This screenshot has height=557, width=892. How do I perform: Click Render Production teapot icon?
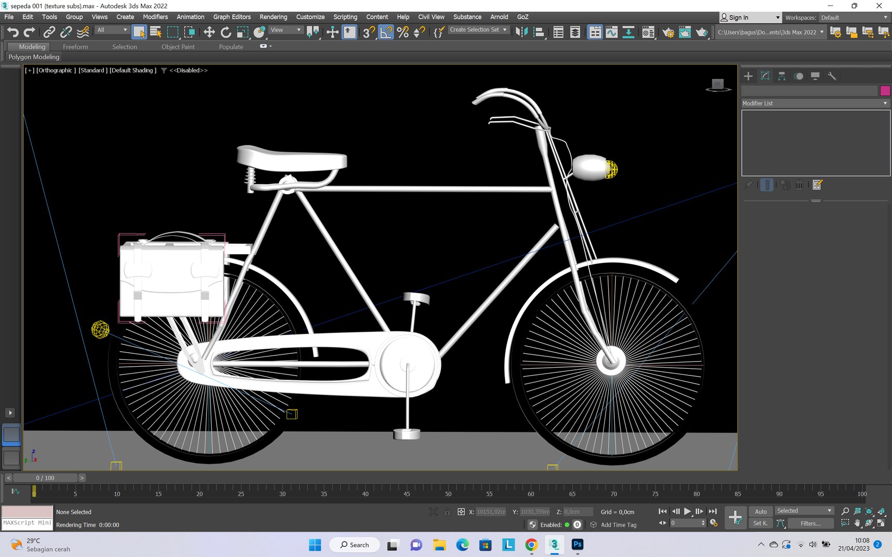click(x=702, y=32)
